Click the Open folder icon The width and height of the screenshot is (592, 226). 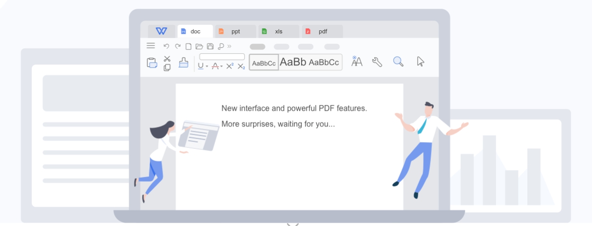tap(199, 46)
